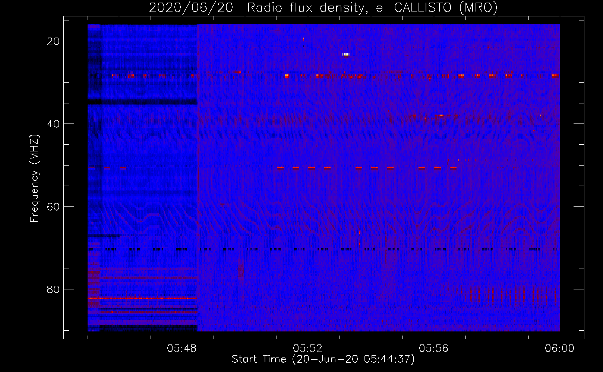Pick the 20 MHz frequency tick label
Image resolution: width=603 pixels, height=372 pixels.
(x=53, y=41)
